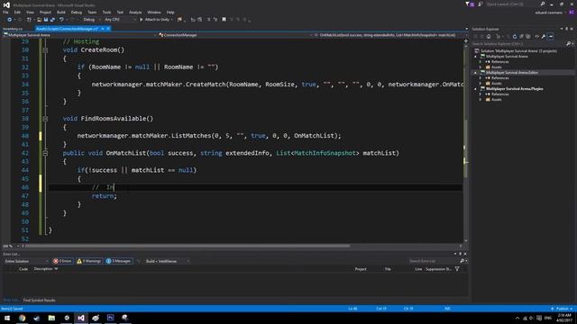Click the Quick Launch search field
Screen dimensions: 577x324
[x=512, y=4]
